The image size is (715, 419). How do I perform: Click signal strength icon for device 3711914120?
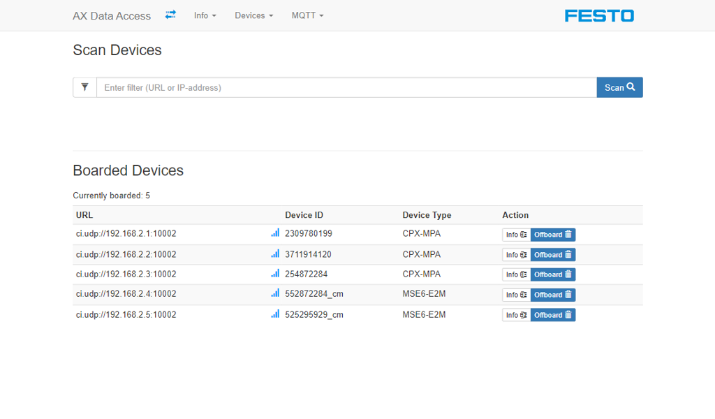275,254
